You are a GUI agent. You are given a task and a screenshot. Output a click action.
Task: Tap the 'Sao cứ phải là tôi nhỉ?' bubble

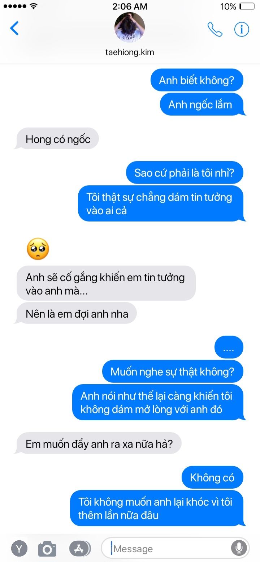(185, 172)
